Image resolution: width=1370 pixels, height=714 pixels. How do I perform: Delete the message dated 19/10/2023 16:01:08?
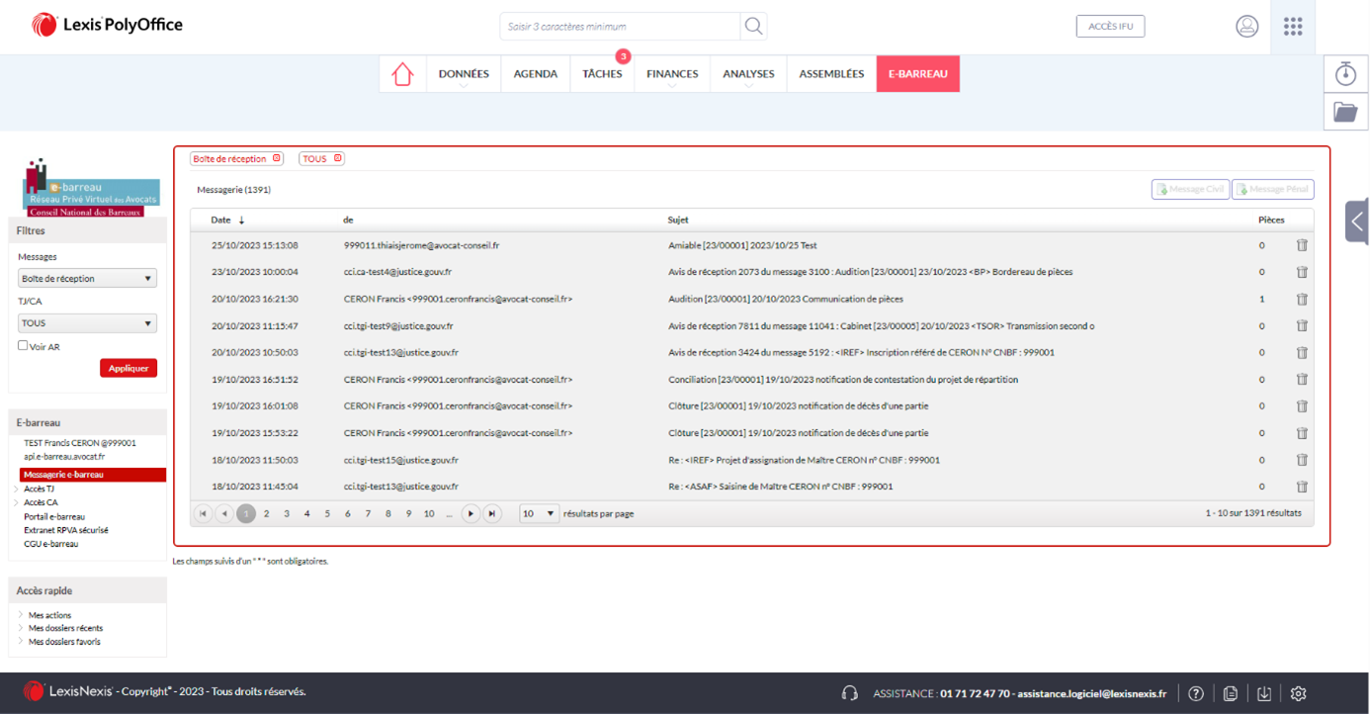tap(1302, 405)
